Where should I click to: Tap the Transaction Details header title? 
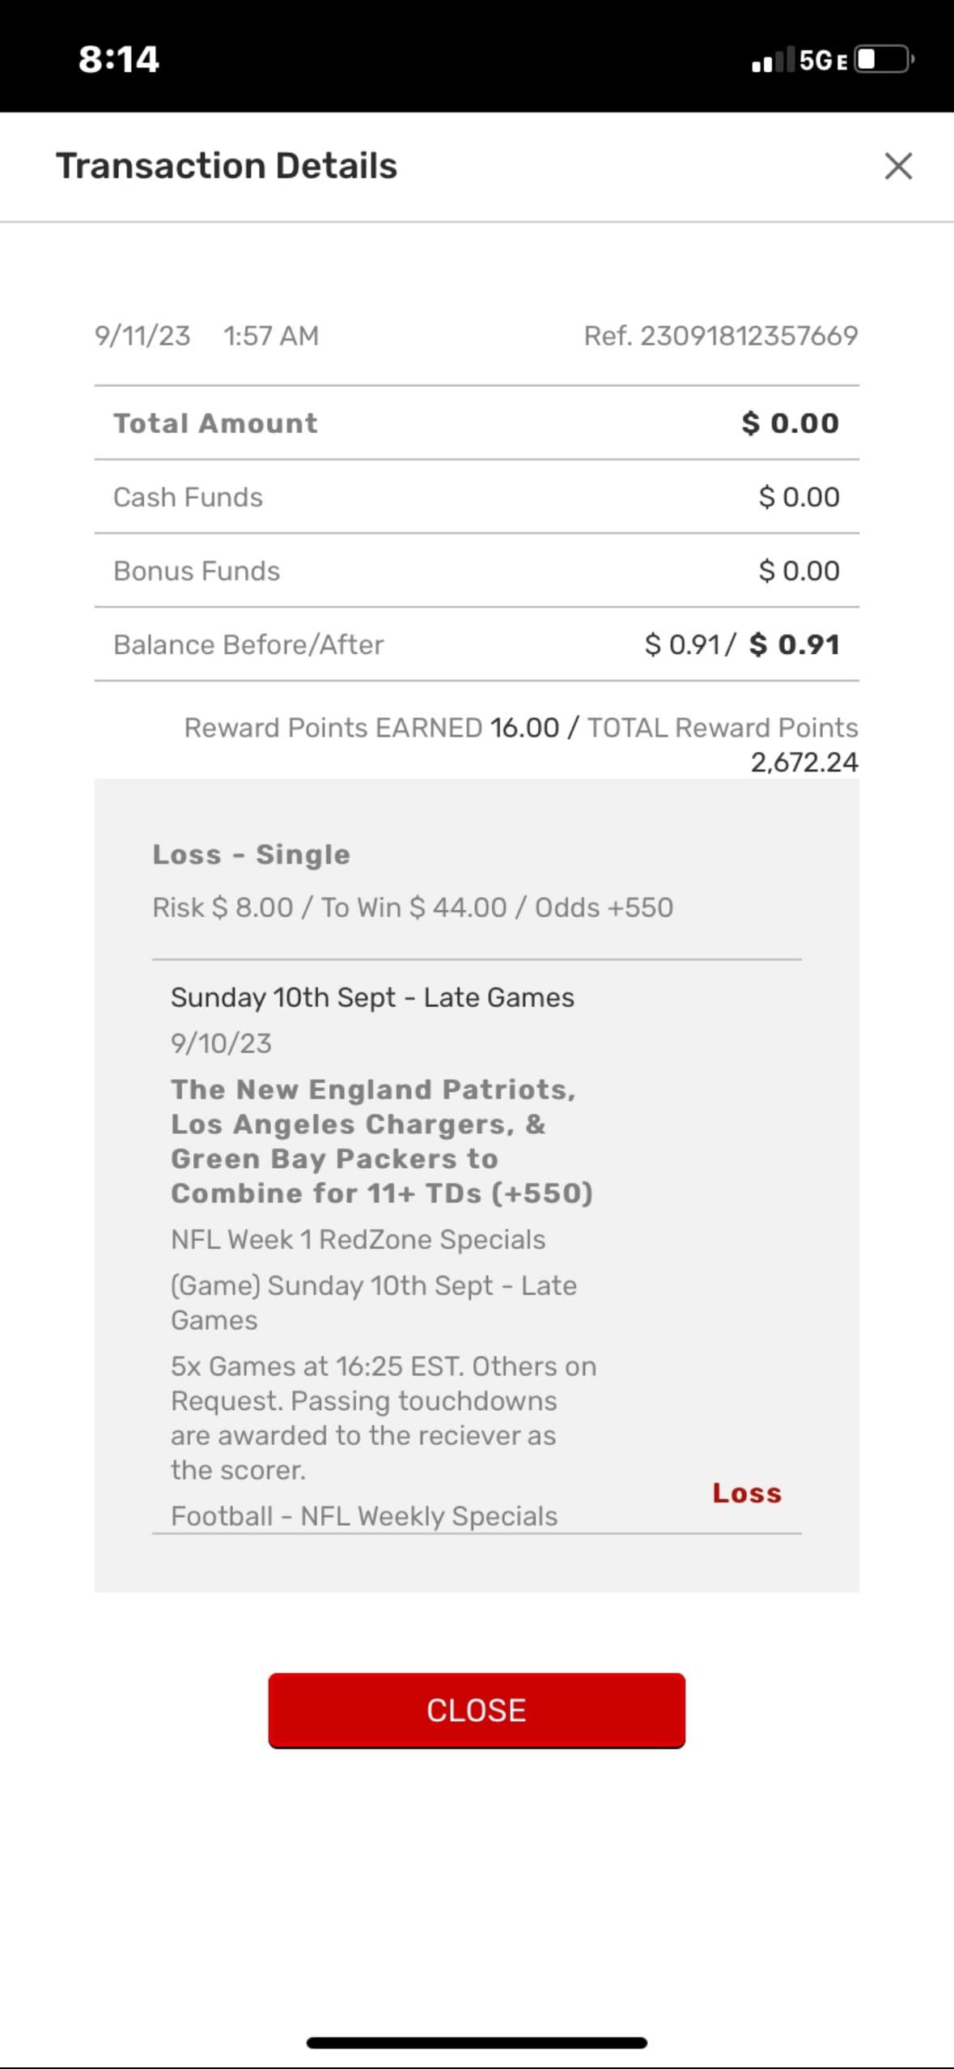click(227, 166)
